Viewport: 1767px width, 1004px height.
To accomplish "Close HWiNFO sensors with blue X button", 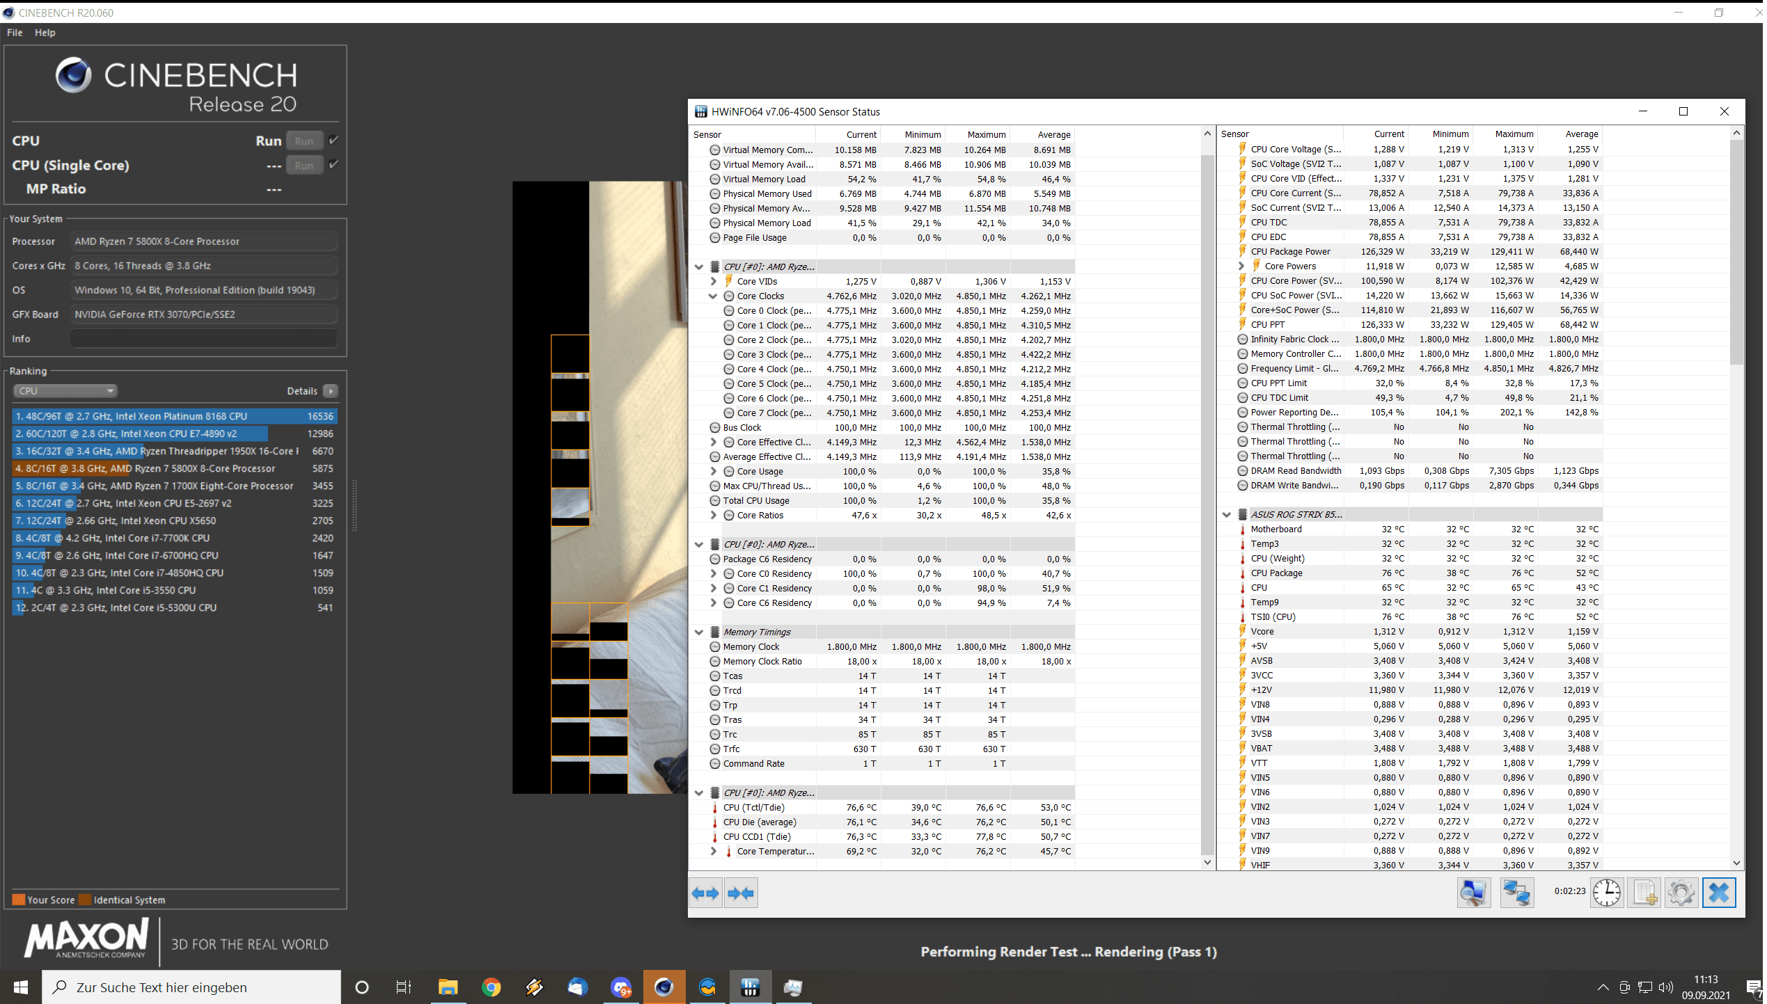I will (x=1719, y=892).
